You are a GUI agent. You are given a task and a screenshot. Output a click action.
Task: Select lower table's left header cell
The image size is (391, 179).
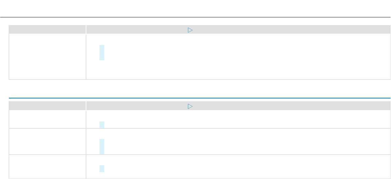tap(47, 107)
